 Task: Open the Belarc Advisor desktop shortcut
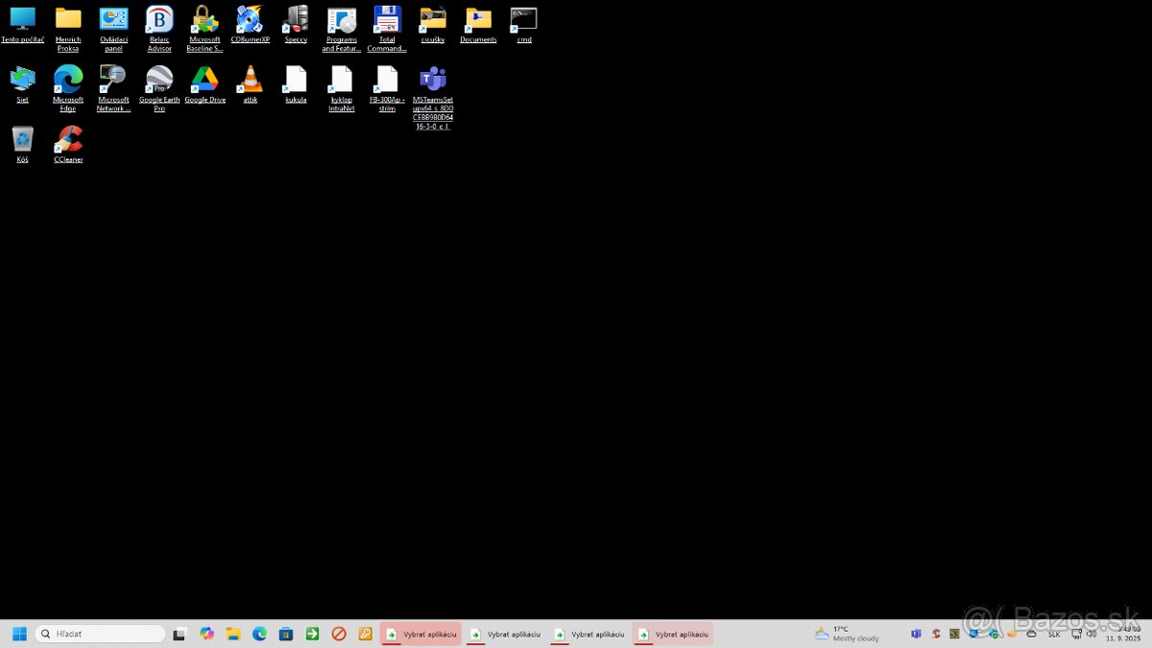tap(159, 19)
